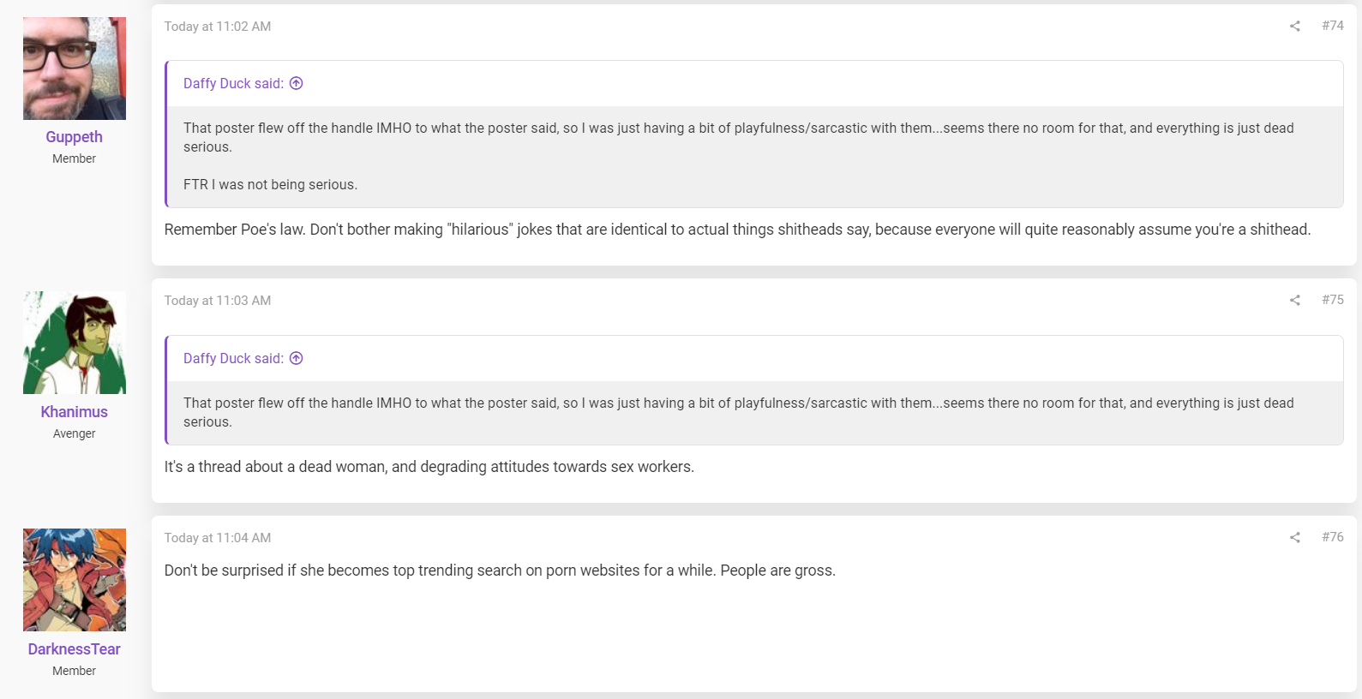Jump to quoted post in Guppeth's reply
Screen dimensions: 1362x699
click(x=297, y=83)
